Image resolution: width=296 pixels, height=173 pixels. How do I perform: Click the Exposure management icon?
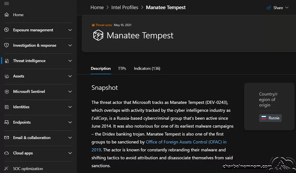coord(7,30)
